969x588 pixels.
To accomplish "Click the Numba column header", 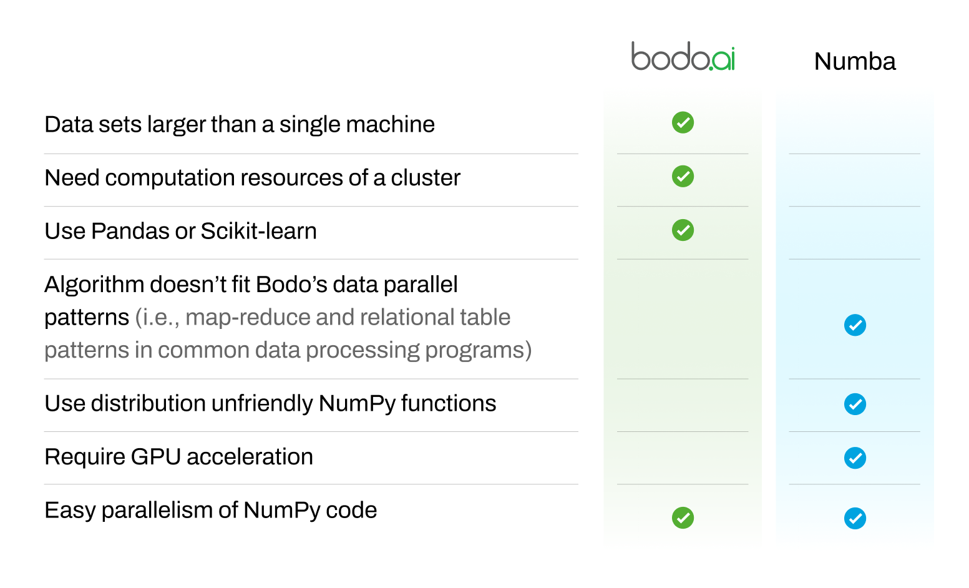I will point(855,61).
